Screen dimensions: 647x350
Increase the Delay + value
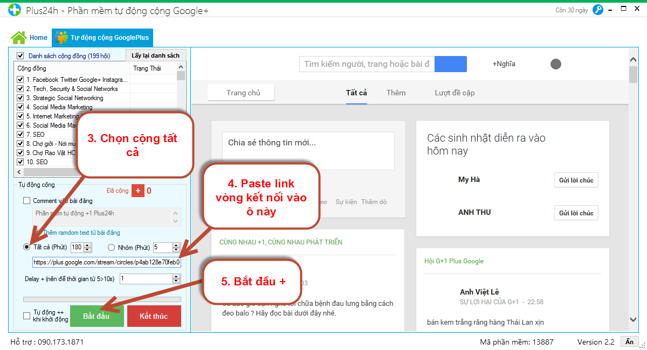(176, 276)
